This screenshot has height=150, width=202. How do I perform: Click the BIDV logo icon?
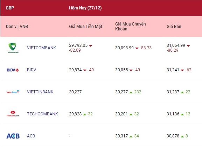13,70
